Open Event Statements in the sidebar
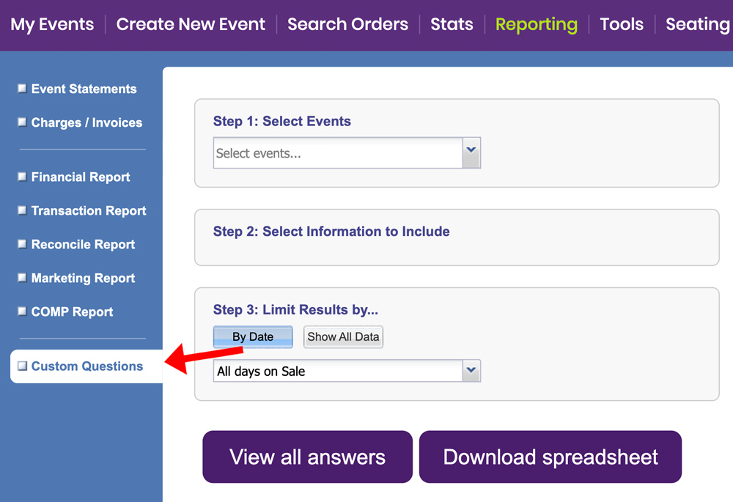733x502 pixels. (x=84, y=89)
